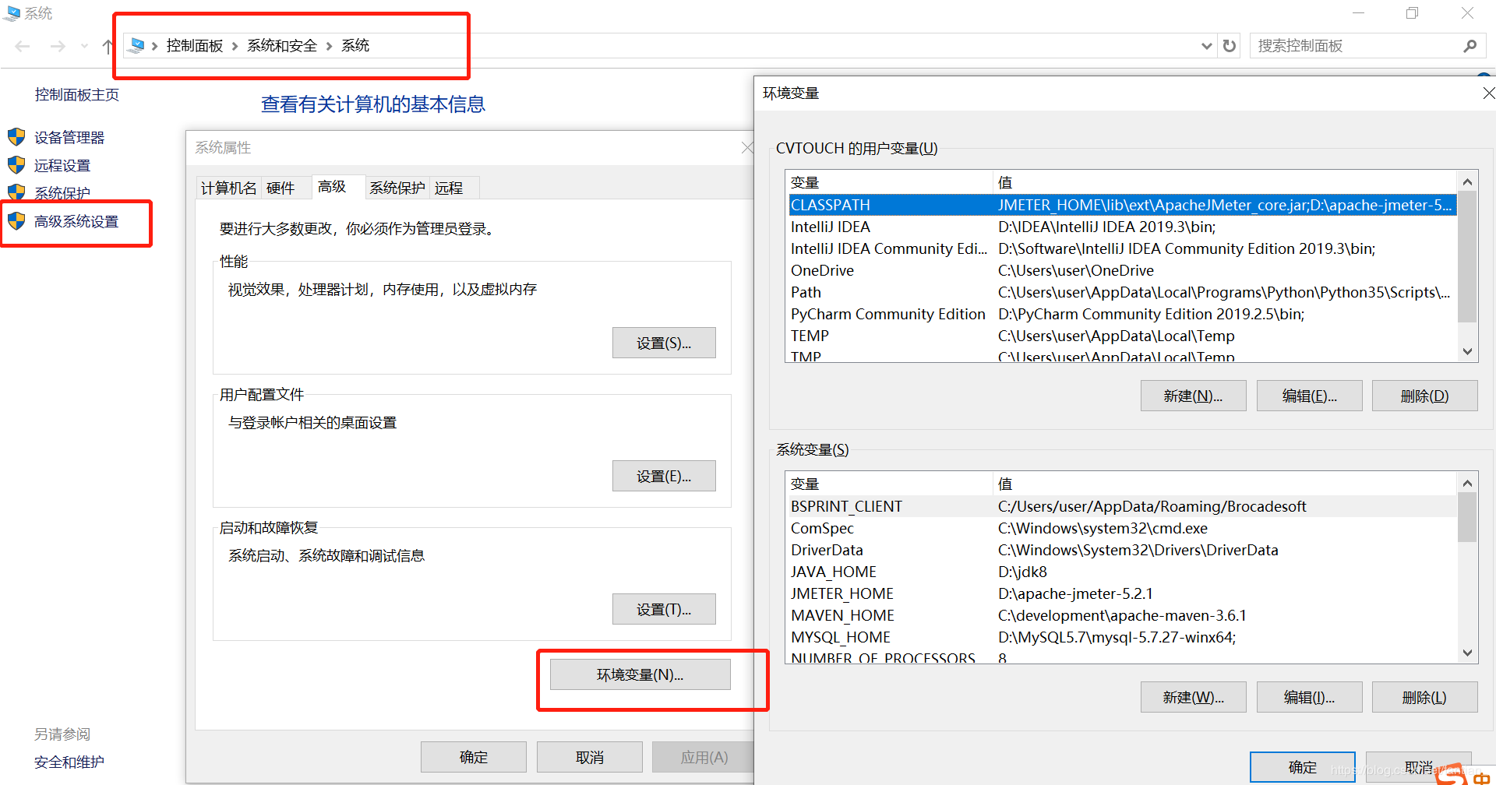Click the refresh icon in the address bar
Viewport: 1496px width, 785px height.
point(1230,45)
